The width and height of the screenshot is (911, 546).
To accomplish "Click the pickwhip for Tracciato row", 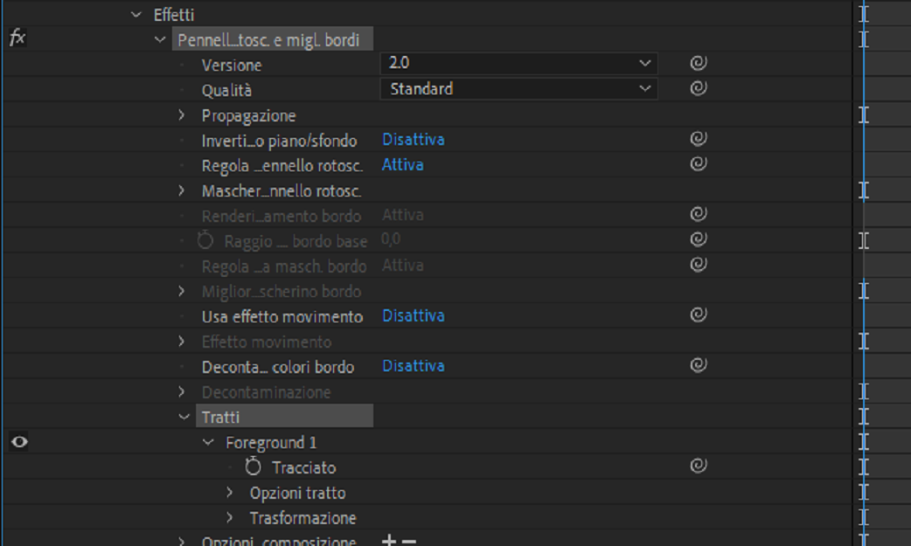I will [698, 467].
